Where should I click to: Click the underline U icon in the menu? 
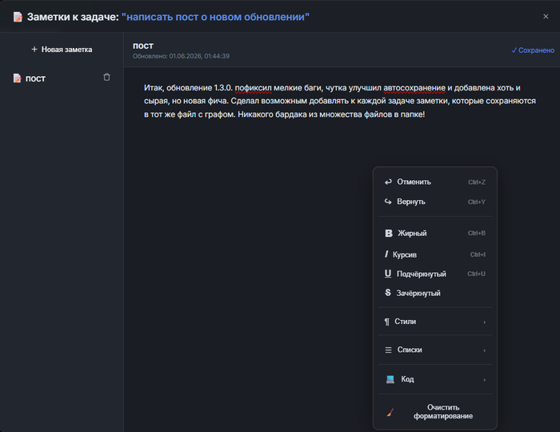coord(388,274)
